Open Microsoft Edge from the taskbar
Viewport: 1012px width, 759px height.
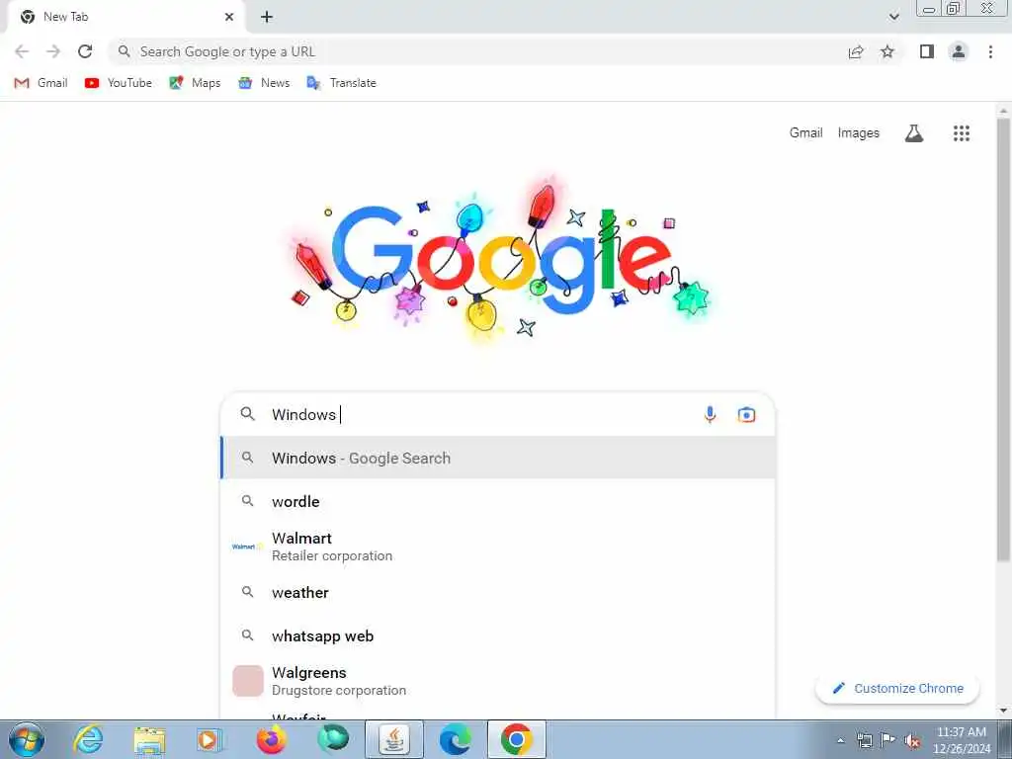click(455, 739)
